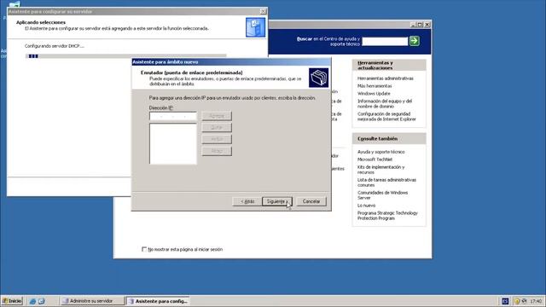Click the Atrás button in the wizard
Image resolution: width=546 pixels, height=307 pixels.
point(247,201)
